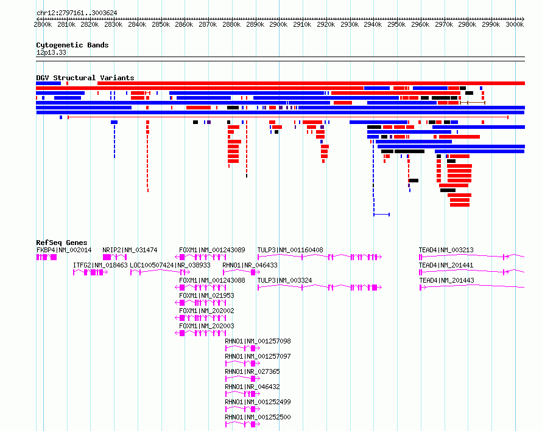Viewport: 542px width, 431px height.
Task: Click label LOC100507424|NR_038933
Action: tap(170, 265)
